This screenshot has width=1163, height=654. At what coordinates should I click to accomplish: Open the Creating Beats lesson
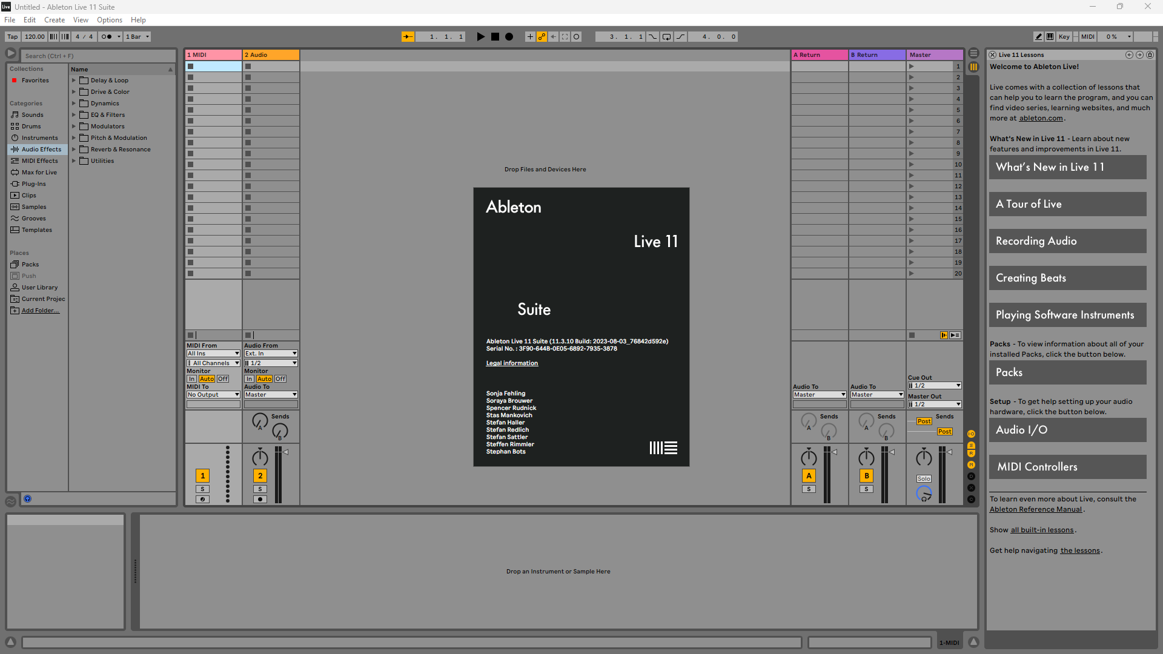coord(1067,278)
